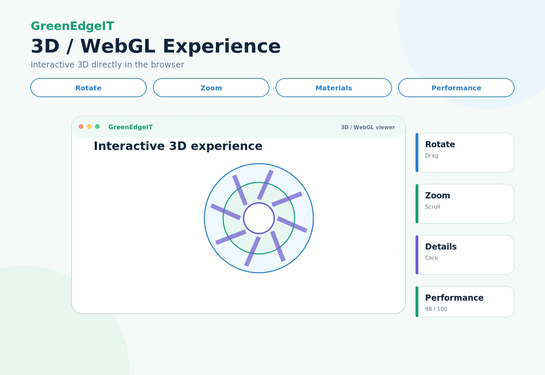Click the Rotate pill button
The image size is (545, 375).
pos(89,88)
